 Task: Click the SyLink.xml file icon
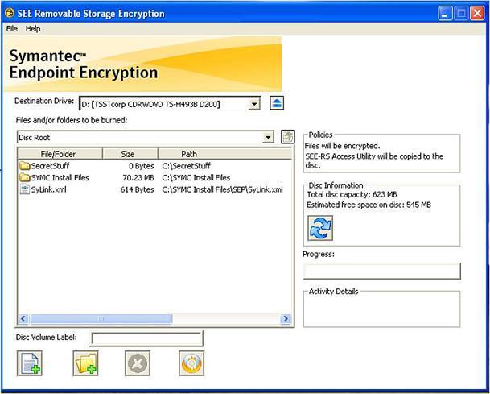pyautogui.click(x=25, y=189)
